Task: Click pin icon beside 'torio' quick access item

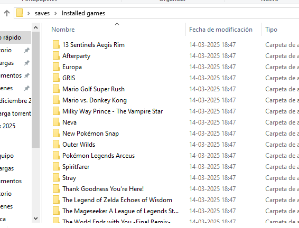Action: click(27, 50)
